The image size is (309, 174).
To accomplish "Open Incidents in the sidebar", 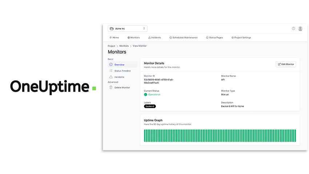I will point(123,77).
